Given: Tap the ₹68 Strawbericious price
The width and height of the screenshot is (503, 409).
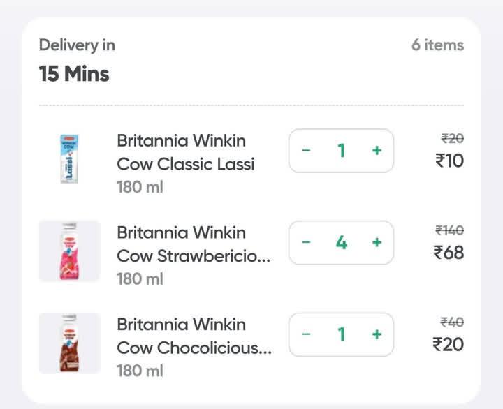Looking at the screenshot, I should click(448, 253).
